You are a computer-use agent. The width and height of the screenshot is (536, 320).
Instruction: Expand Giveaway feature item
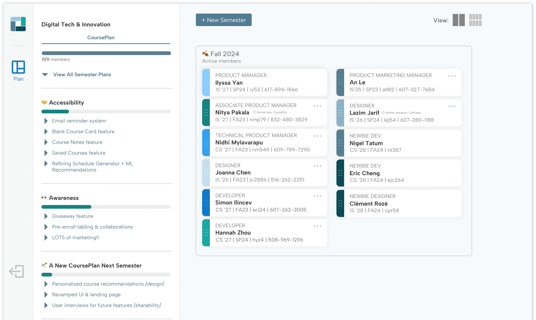coord(46,216)
